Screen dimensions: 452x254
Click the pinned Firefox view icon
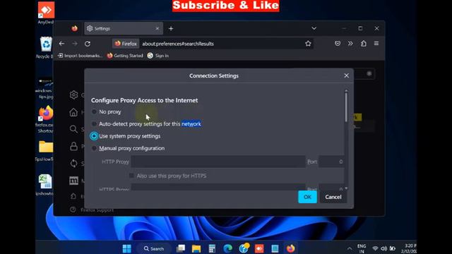75,28
